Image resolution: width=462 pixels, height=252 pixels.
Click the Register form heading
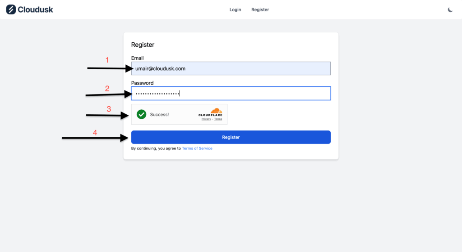[143, 45]
